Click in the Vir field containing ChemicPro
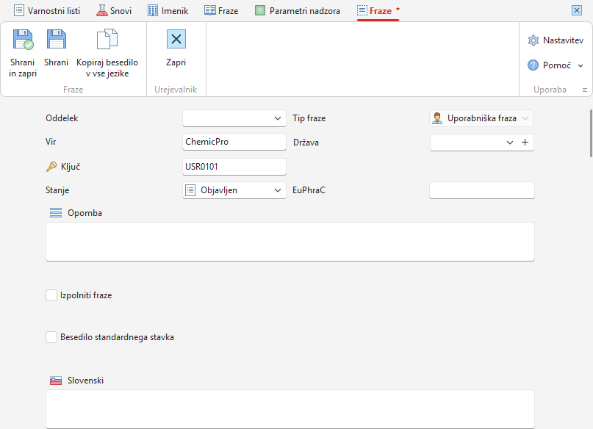Screen dimensions: 593x429 point(234,142)
